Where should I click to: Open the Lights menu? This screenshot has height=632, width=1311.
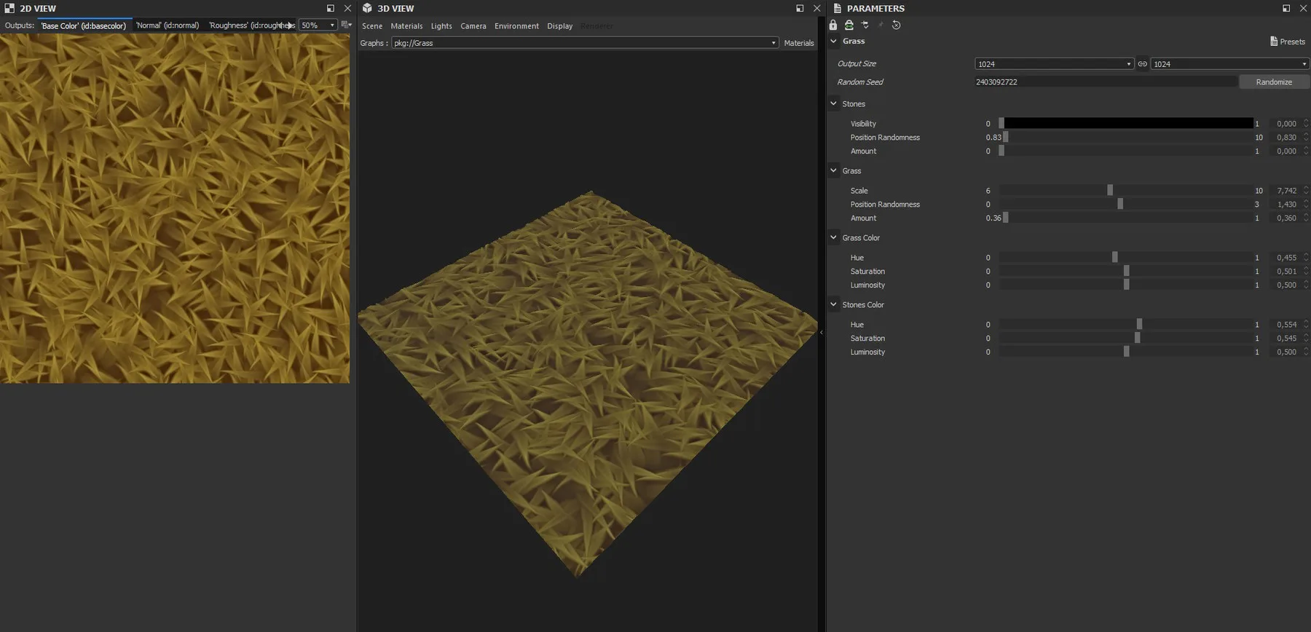(x=441, y=26)
